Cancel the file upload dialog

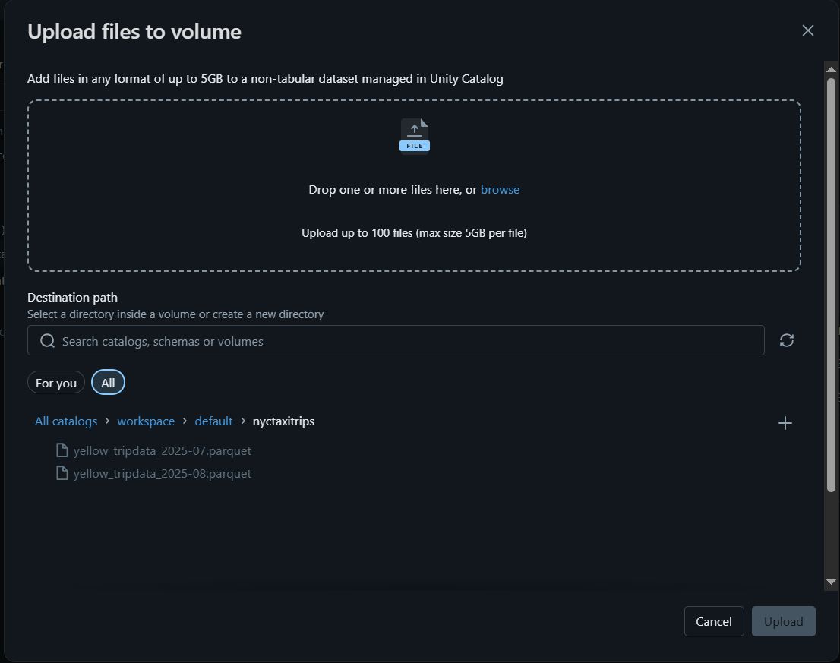pyautogui.click(x=714, y=621)
